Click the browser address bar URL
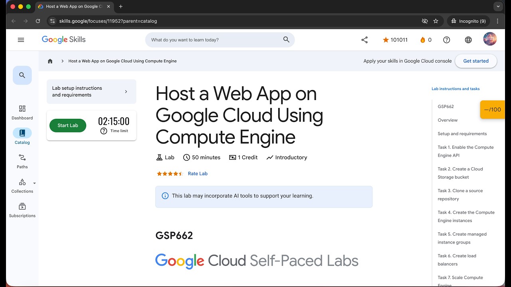The height and width of the screenshot is (287, 511). point(108,21)
